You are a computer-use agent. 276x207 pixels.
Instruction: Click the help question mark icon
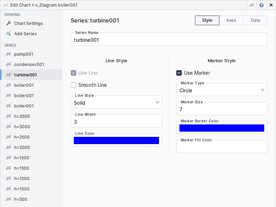262,5
